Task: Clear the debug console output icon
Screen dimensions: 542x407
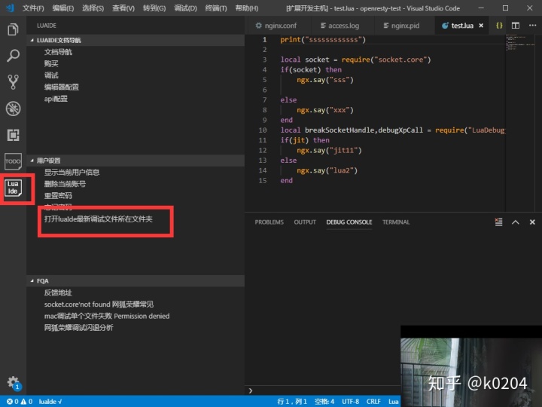Action: pyautogui.click(x=498, y=222)
